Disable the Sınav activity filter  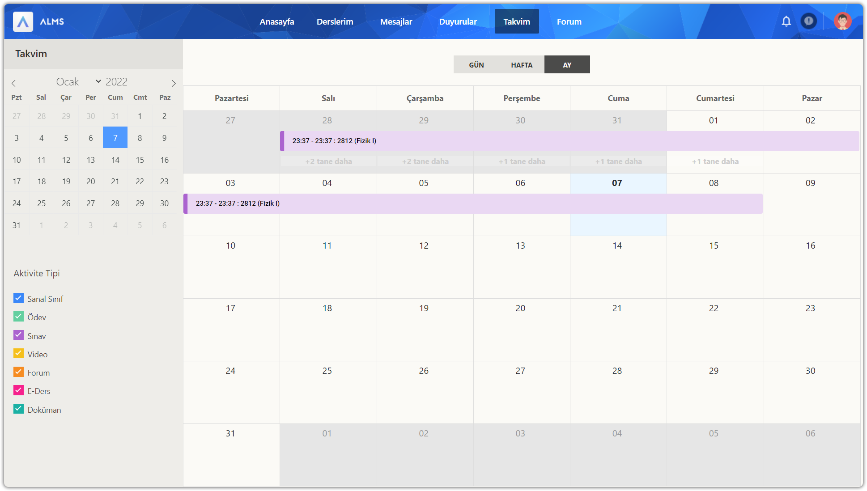18,335
